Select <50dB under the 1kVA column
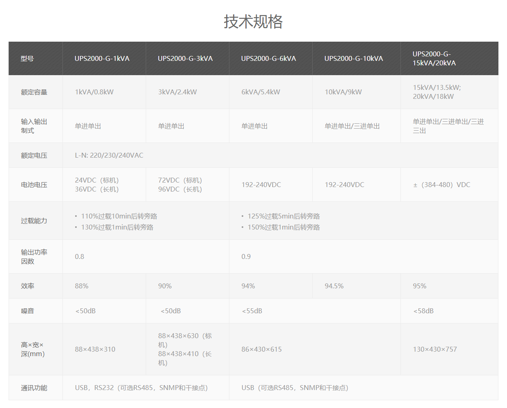Screen dimensions: 507x408 [85, 311]
